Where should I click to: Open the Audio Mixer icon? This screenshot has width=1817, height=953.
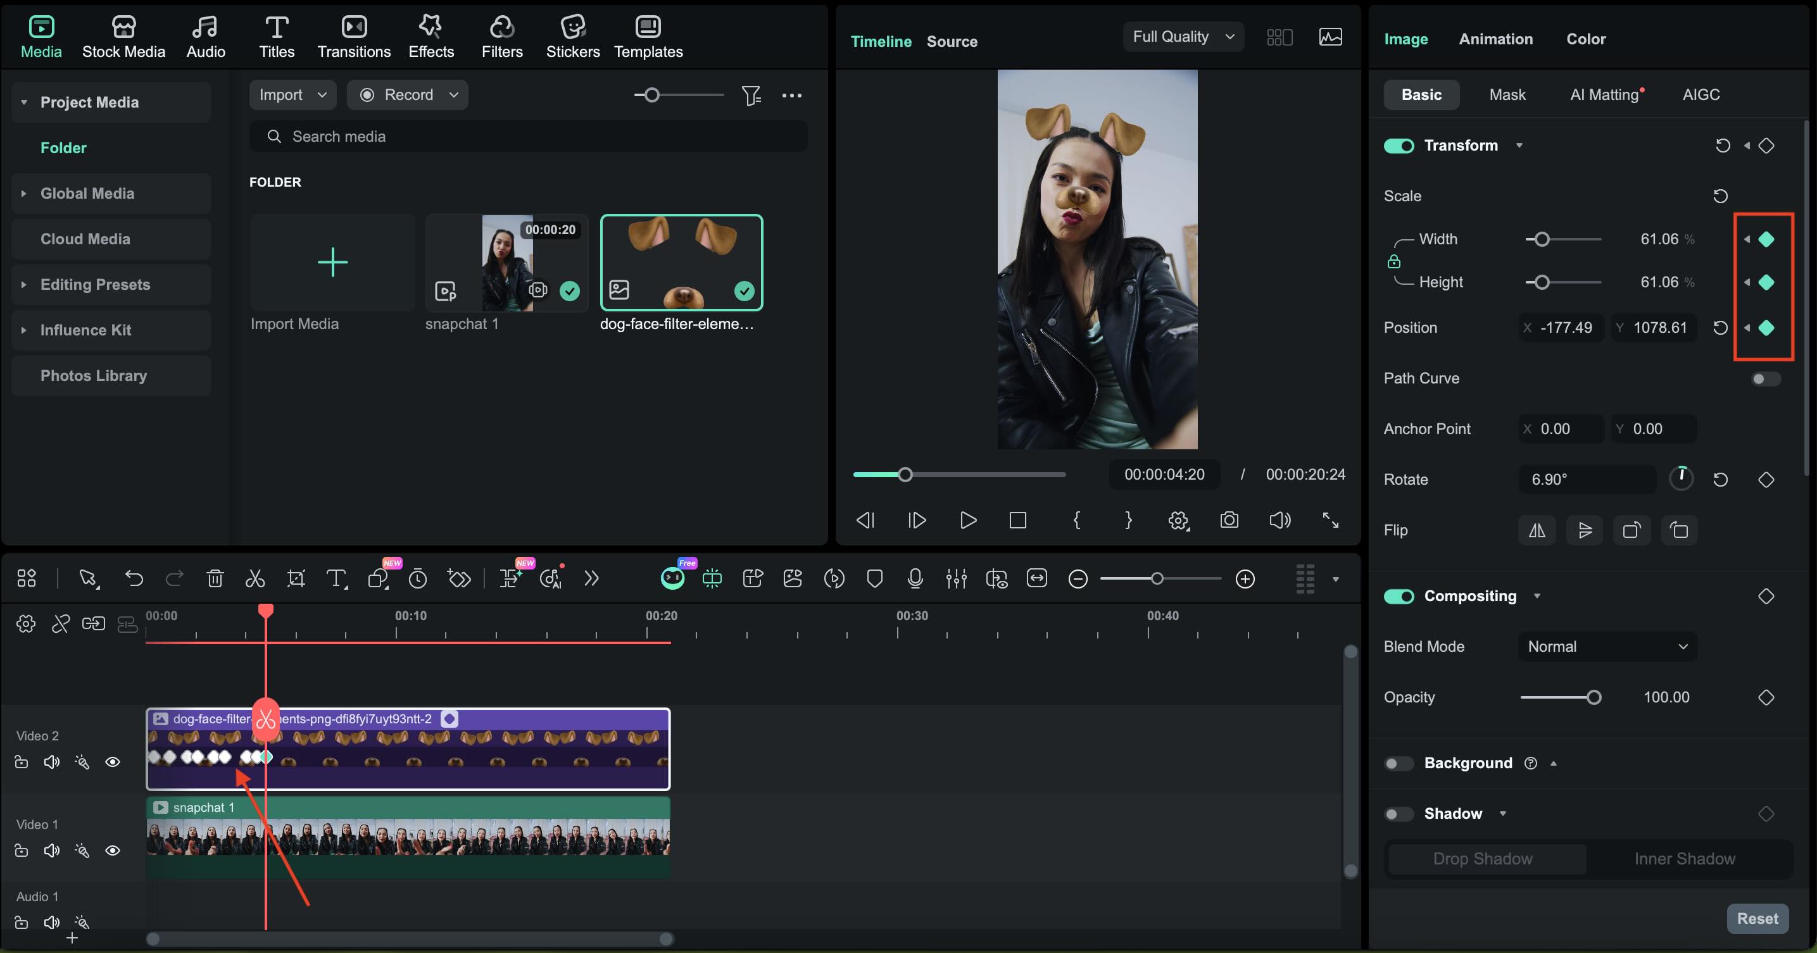957,579
